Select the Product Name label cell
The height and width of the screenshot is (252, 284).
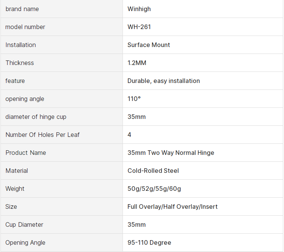coord(26,153)
